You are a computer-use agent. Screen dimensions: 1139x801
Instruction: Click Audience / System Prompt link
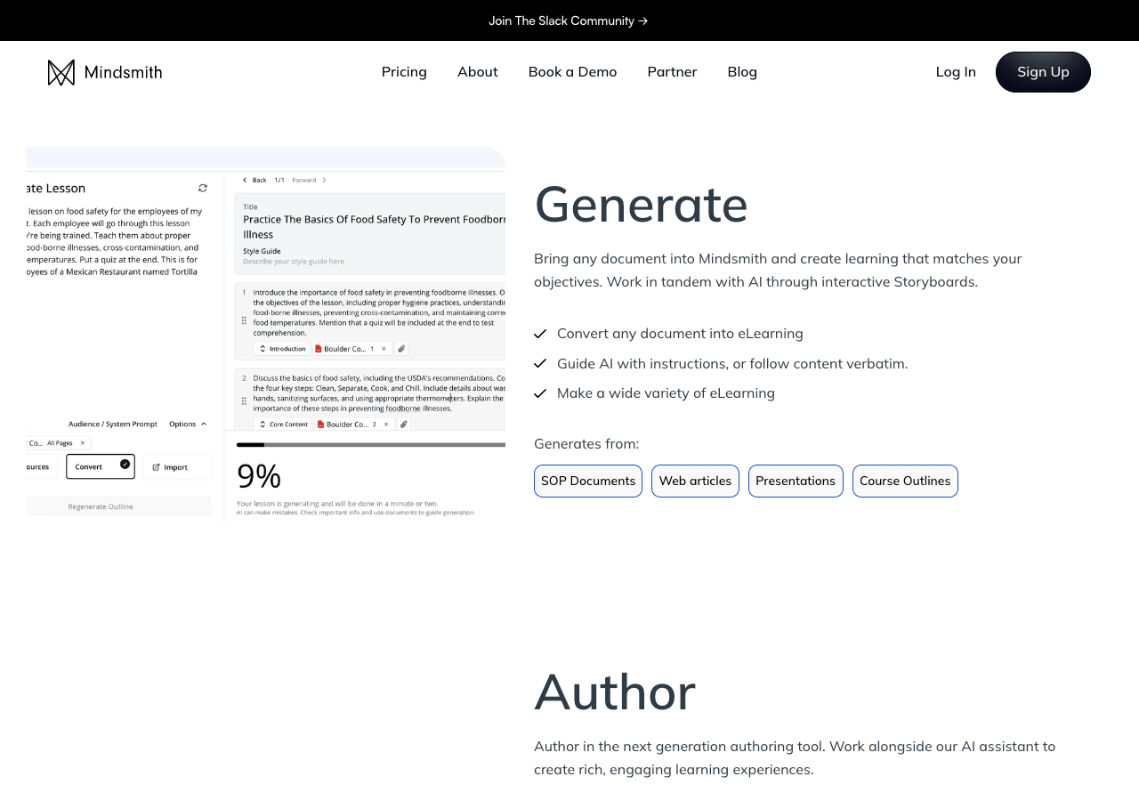[113, 424]
